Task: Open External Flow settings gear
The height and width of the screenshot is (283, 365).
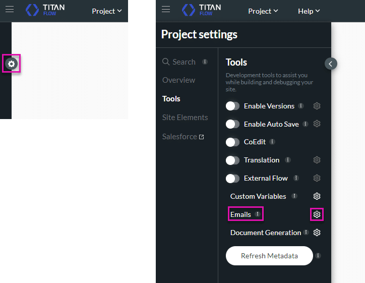Action: (x=317, y=178)
